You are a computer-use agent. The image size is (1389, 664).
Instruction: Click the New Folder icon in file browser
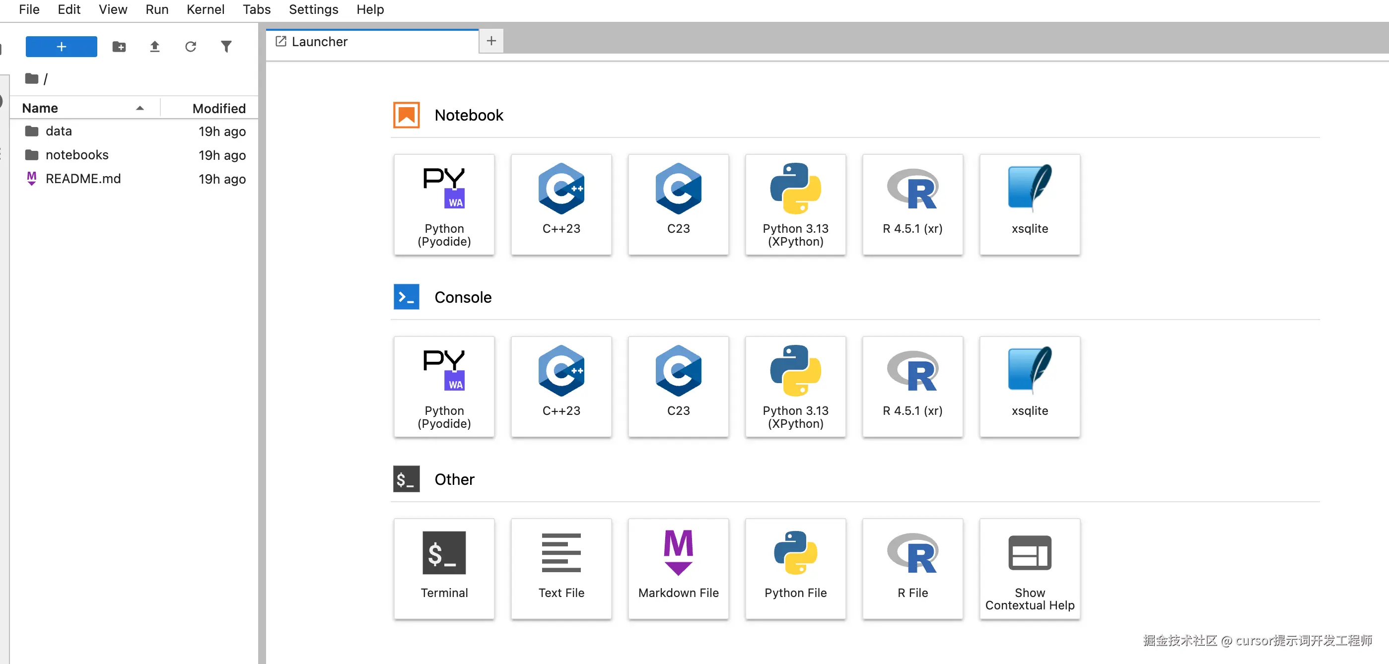[119, 47]
